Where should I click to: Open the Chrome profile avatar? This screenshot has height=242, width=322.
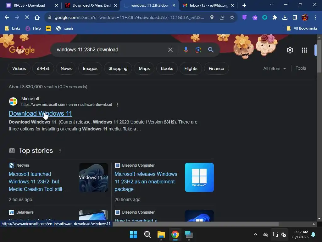(305, 18)
